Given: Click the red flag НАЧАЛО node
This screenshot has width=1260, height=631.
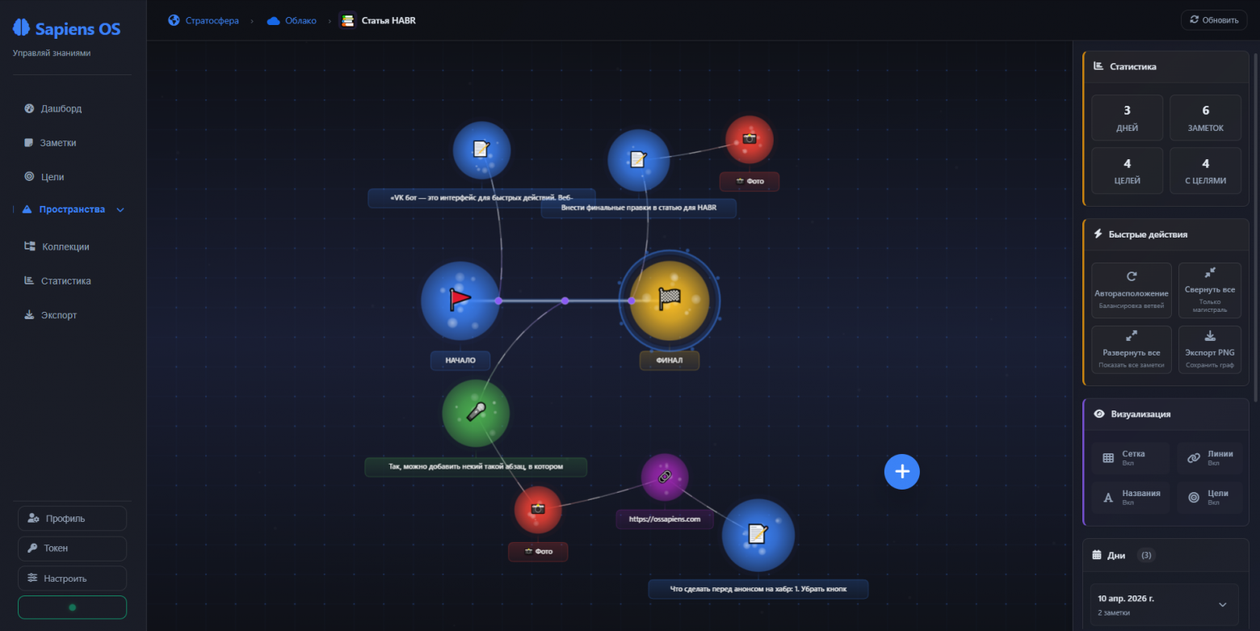Looking at the screenshot, I should pyautogui.click(x=460, y=301).
